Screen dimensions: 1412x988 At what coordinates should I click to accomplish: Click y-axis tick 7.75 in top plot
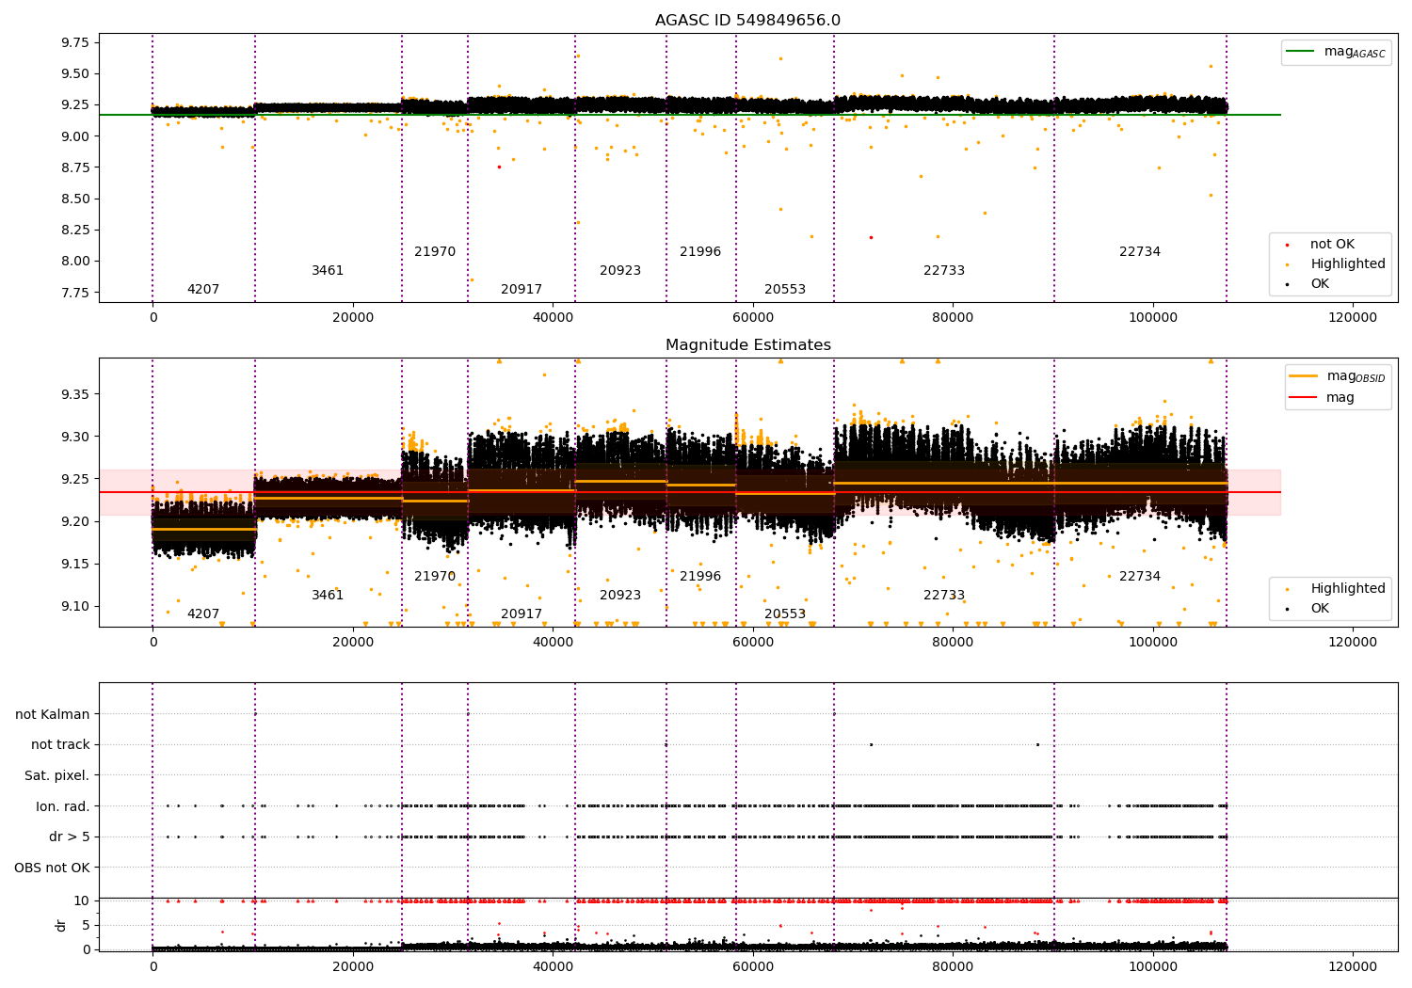[x=74, y=293]
